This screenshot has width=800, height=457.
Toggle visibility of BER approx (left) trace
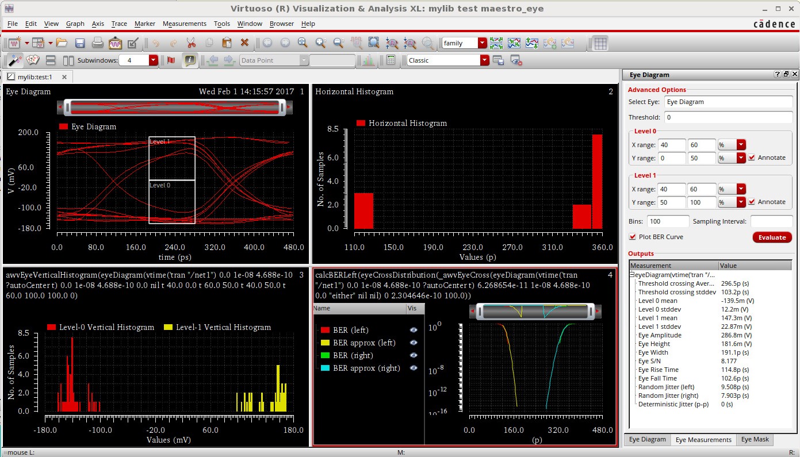pyautogui.click(x=414, y=343)
